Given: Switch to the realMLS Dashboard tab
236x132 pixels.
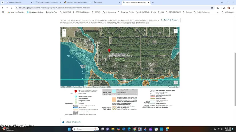Looking at the screenshot, I should (x=15, y=3).
